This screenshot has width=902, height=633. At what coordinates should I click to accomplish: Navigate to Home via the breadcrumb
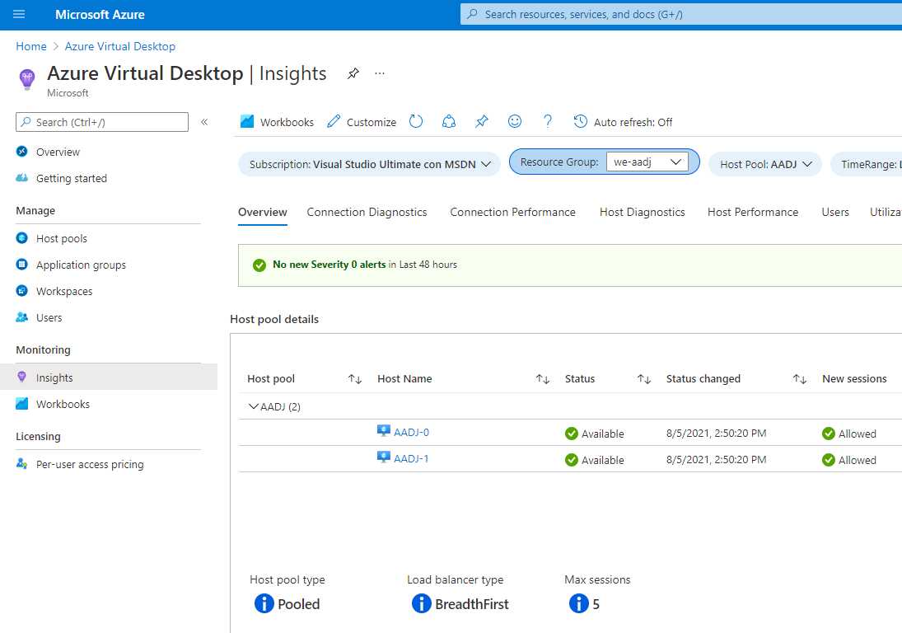(30, 46)
